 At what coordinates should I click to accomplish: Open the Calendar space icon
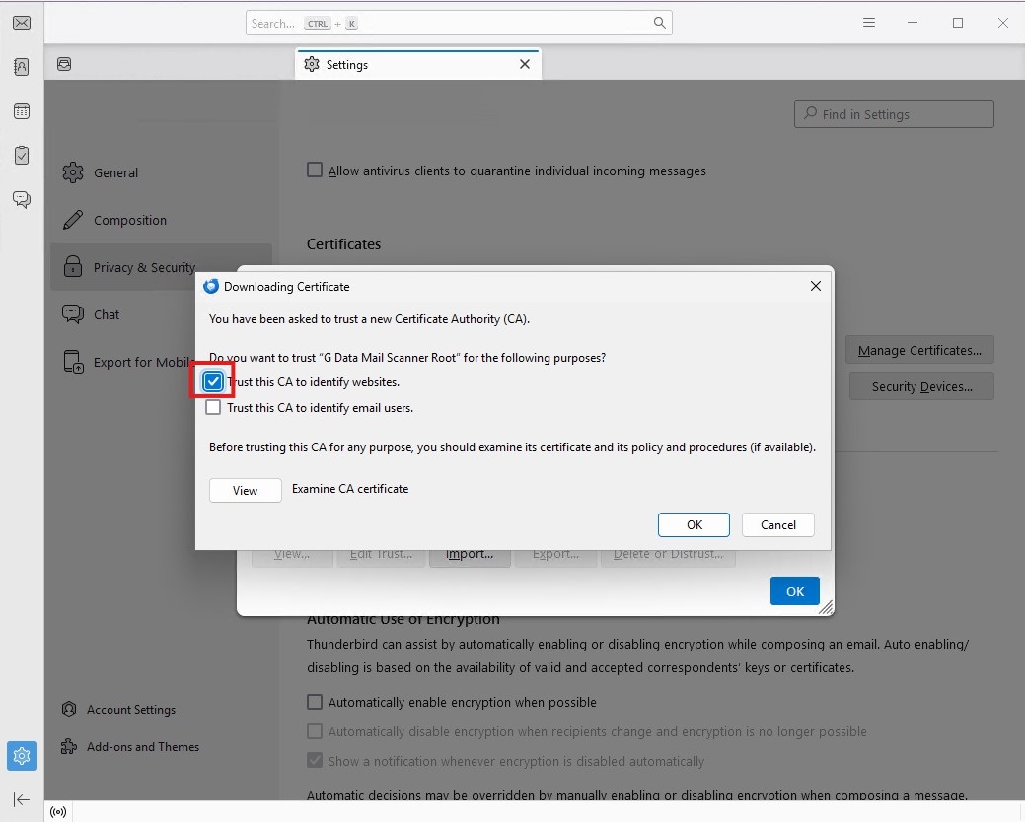pyautogui.click(x=22, y=111)
